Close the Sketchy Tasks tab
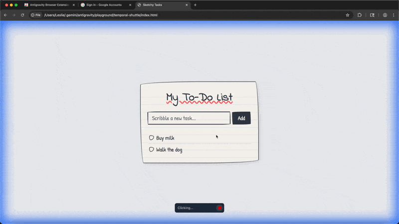This screenshot has width=399, height=224. tap(187, 5)
